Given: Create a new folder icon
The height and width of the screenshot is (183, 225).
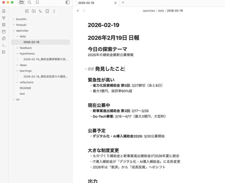Looking at the screenshot, I should coord(33,11).
